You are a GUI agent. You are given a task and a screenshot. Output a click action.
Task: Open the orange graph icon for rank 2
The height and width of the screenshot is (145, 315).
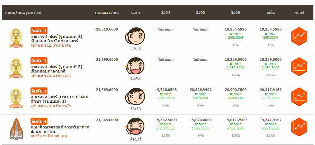point(299,66)
